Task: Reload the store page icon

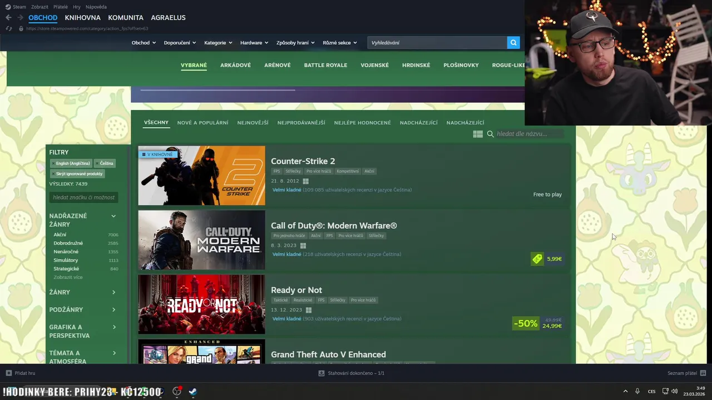Action: tap(8, 28)
